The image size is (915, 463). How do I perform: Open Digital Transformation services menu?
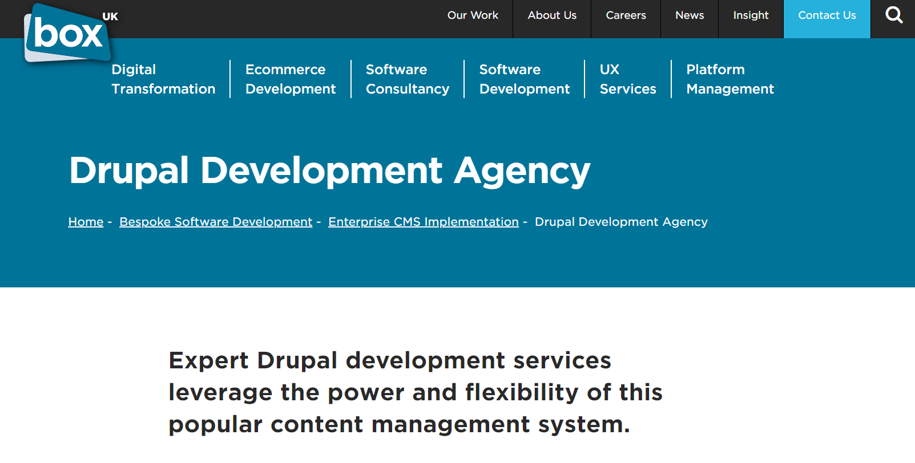(x=163, y=79)
